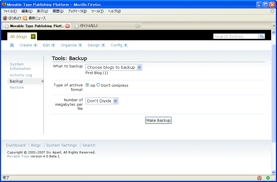Expand the Create menu arrow
This screenshot has height=182, width=277.
pyautogui.click(x=36, y=45)
